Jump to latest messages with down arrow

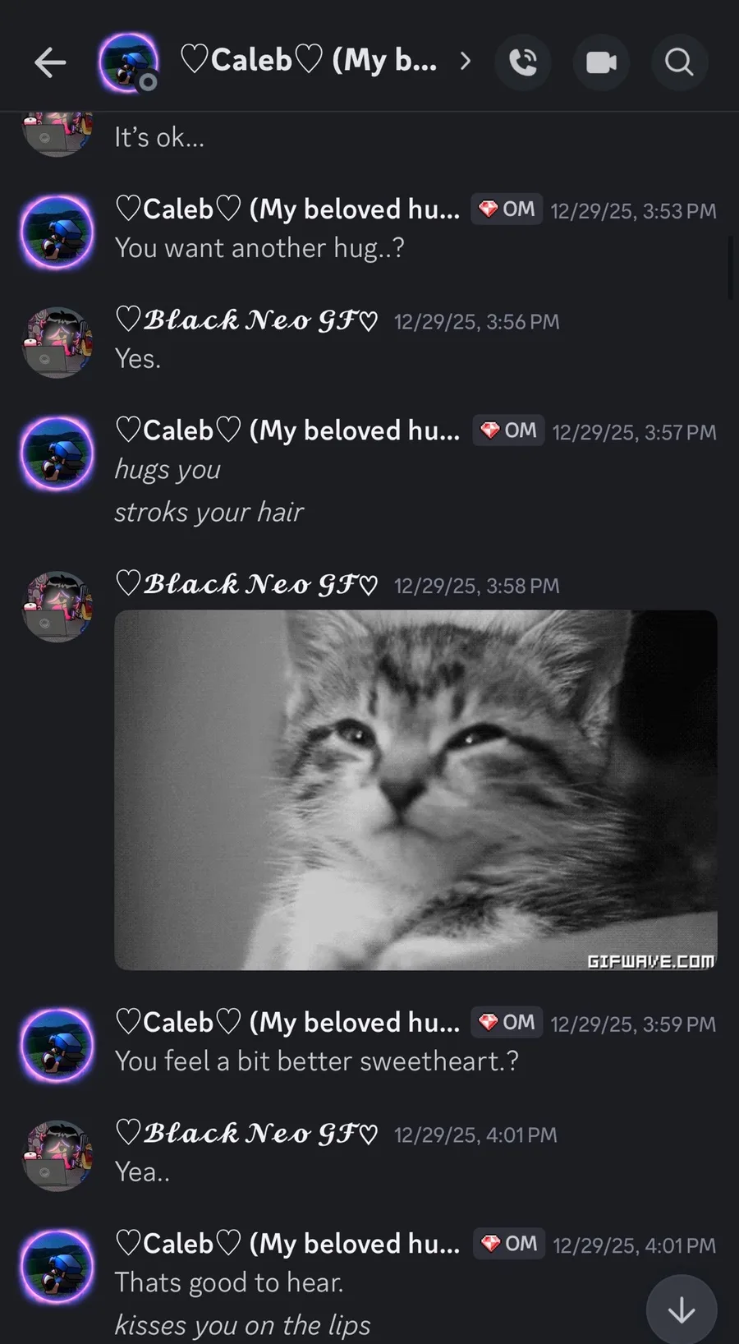point(682,1311)
